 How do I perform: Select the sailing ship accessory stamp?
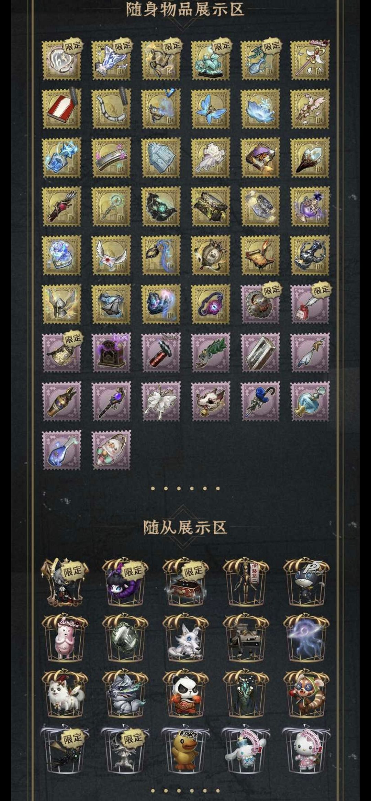(111, 304)
